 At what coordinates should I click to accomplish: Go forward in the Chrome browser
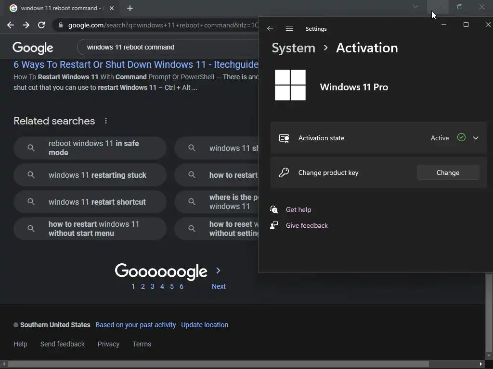click(x=26, y=25)
